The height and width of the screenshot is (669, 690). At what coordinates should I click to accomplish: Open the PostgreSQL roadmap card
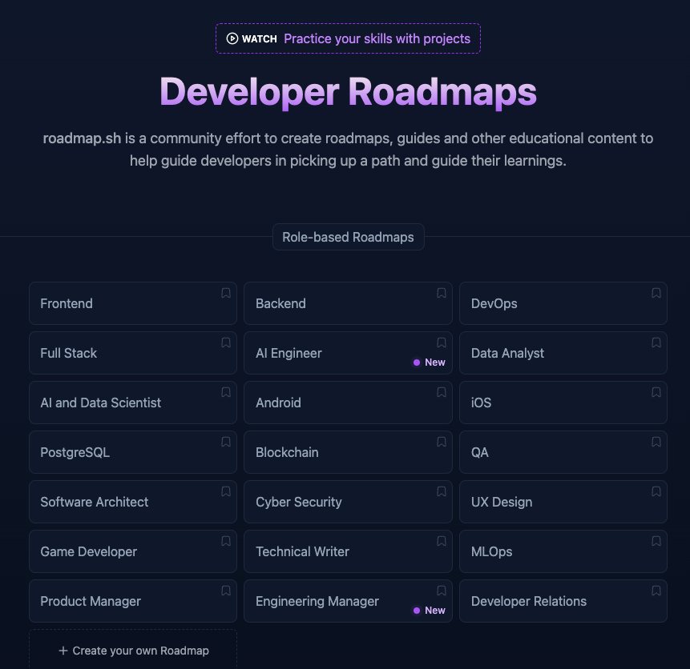pos(133,452)
